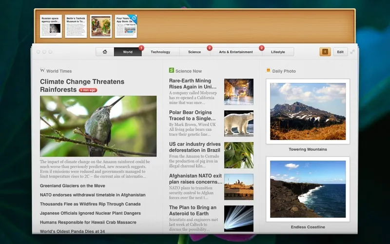Click the blue Safari badge on App Store clipping

point(134,18)
